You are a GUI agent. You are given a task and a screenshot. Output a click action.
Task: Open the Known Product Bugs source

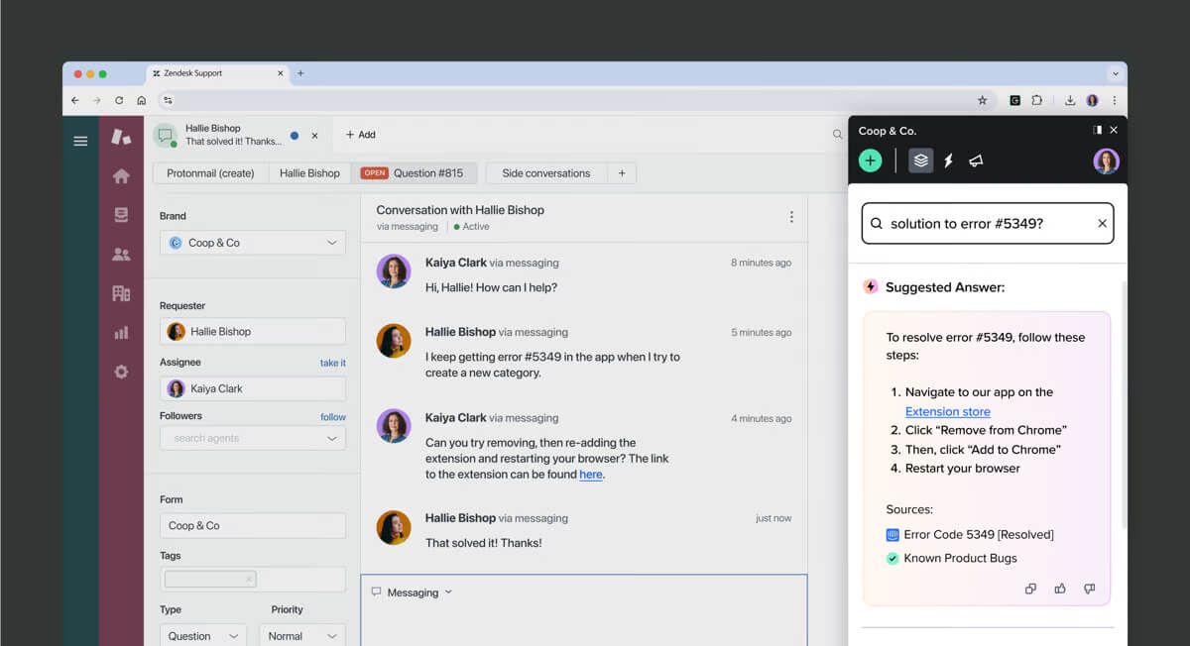pyautogui.click(x=952, y=559)
